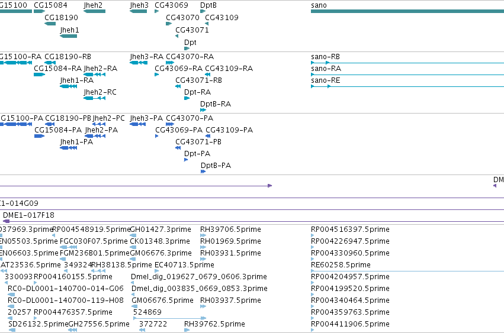Select EST RH01969.5prime
The image size is (504, 333).
(x=230, y=241)
